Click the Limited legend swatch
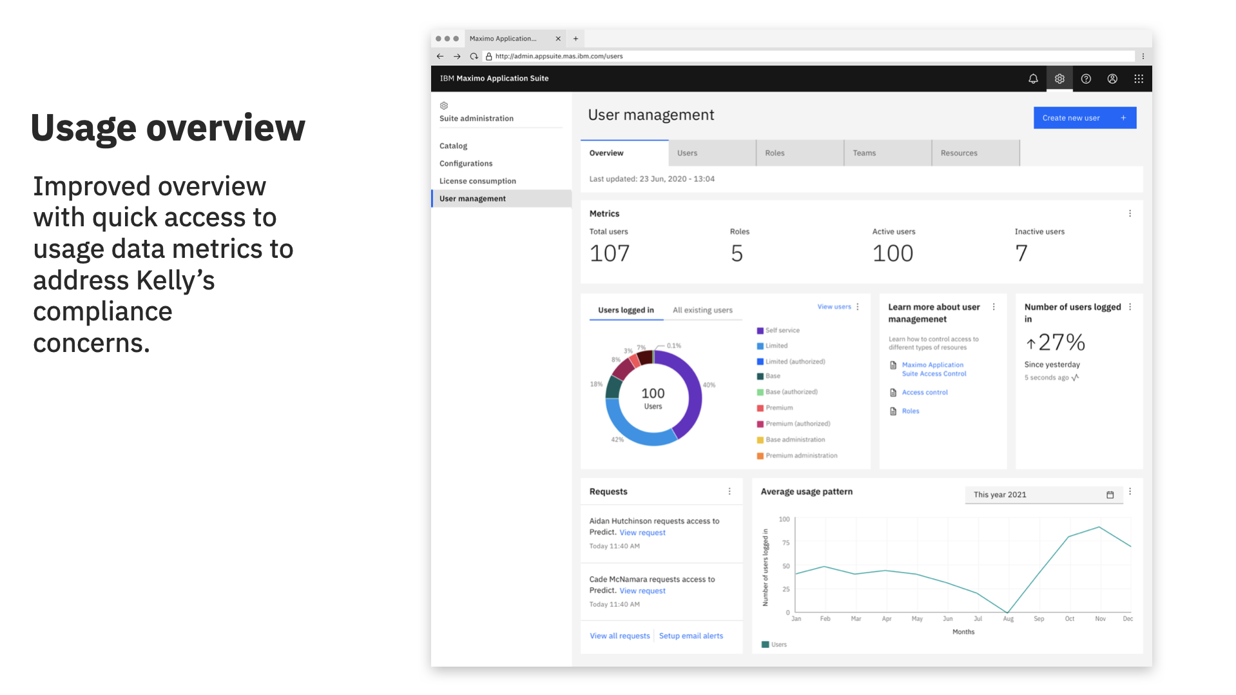 point(760,346)
